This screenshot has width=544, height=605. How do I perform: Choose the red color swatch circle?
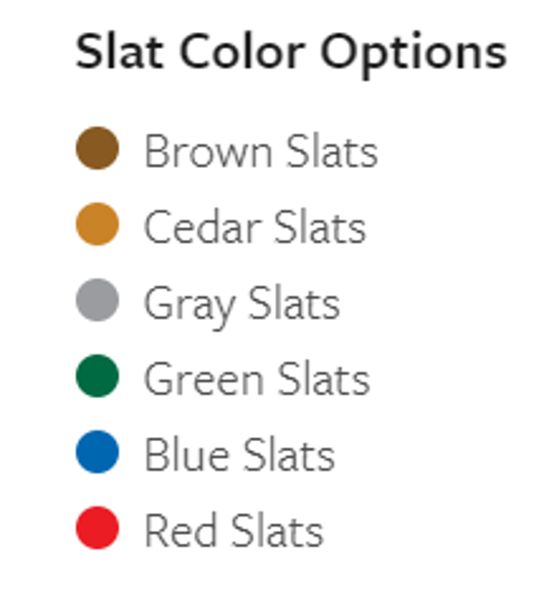pyautogui.click(x=97, y=528)
